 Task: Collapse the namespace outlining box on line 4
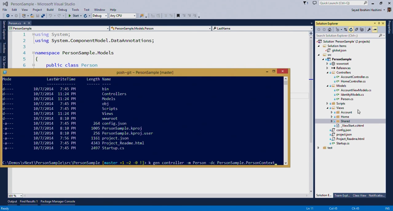[33, 53]
